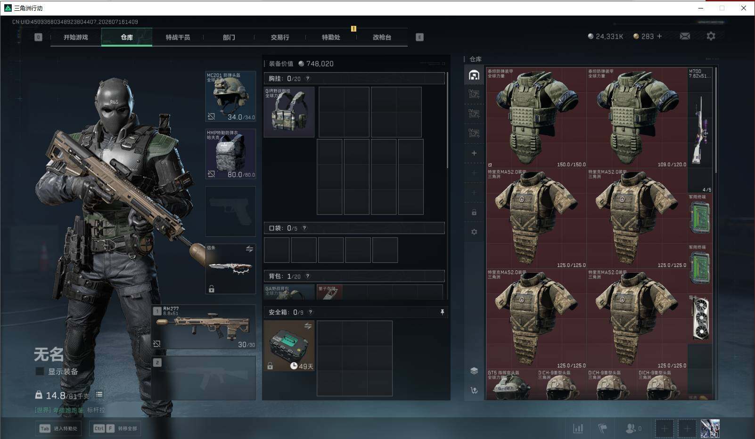The width and height of the screenshot is (755, 439).
Task: Click the help icon next to 安全箱
Action: click(x=310, y=312)
